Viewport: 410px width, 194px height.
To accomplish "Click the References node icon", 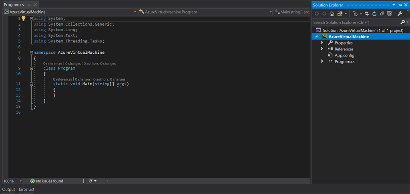I will [330, 49].
